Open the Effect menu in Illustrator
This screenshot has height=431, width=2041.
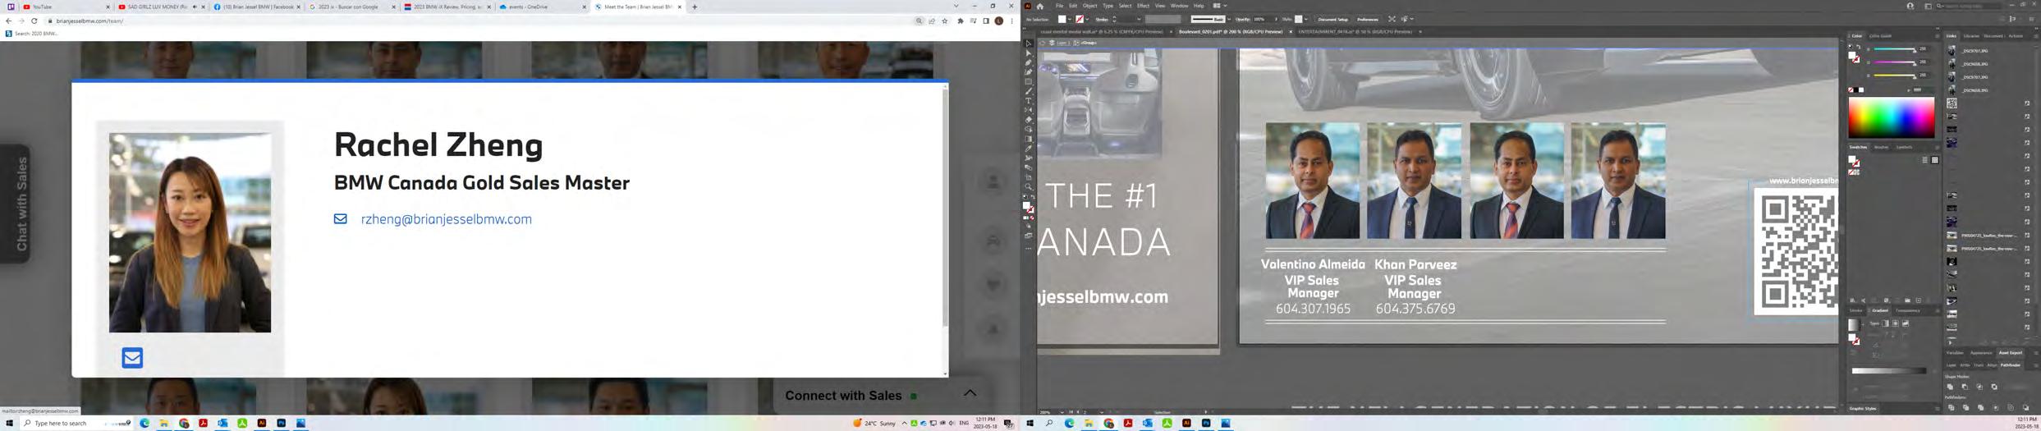click(x=1143, y=6)
